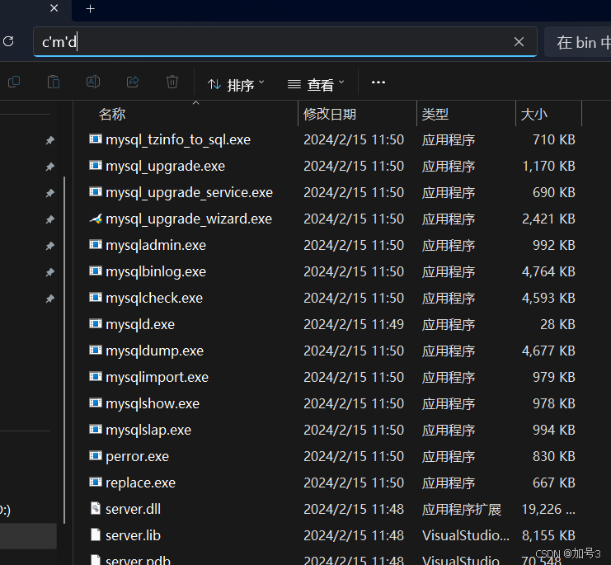Select the mysqladmin.exe file icon
The width and height of the screenshot is (611, 565).
[96, 245]
